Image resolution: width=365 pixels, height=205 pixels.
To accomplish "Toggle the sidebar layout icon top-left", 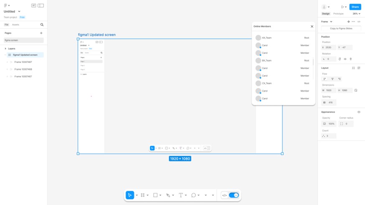I will 41,5.
